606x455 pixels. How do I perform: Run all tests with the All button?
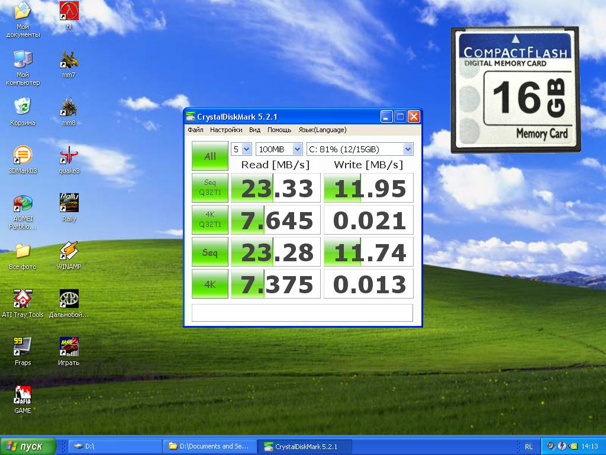(x=210, y=156)
